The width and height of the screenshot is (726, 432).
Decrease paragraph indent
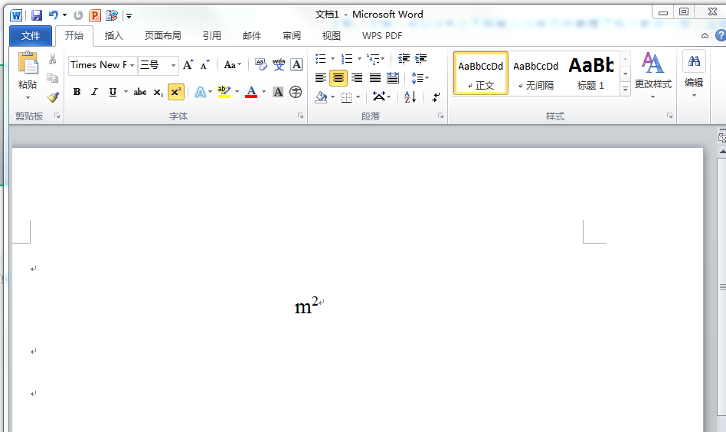point(404,58)
